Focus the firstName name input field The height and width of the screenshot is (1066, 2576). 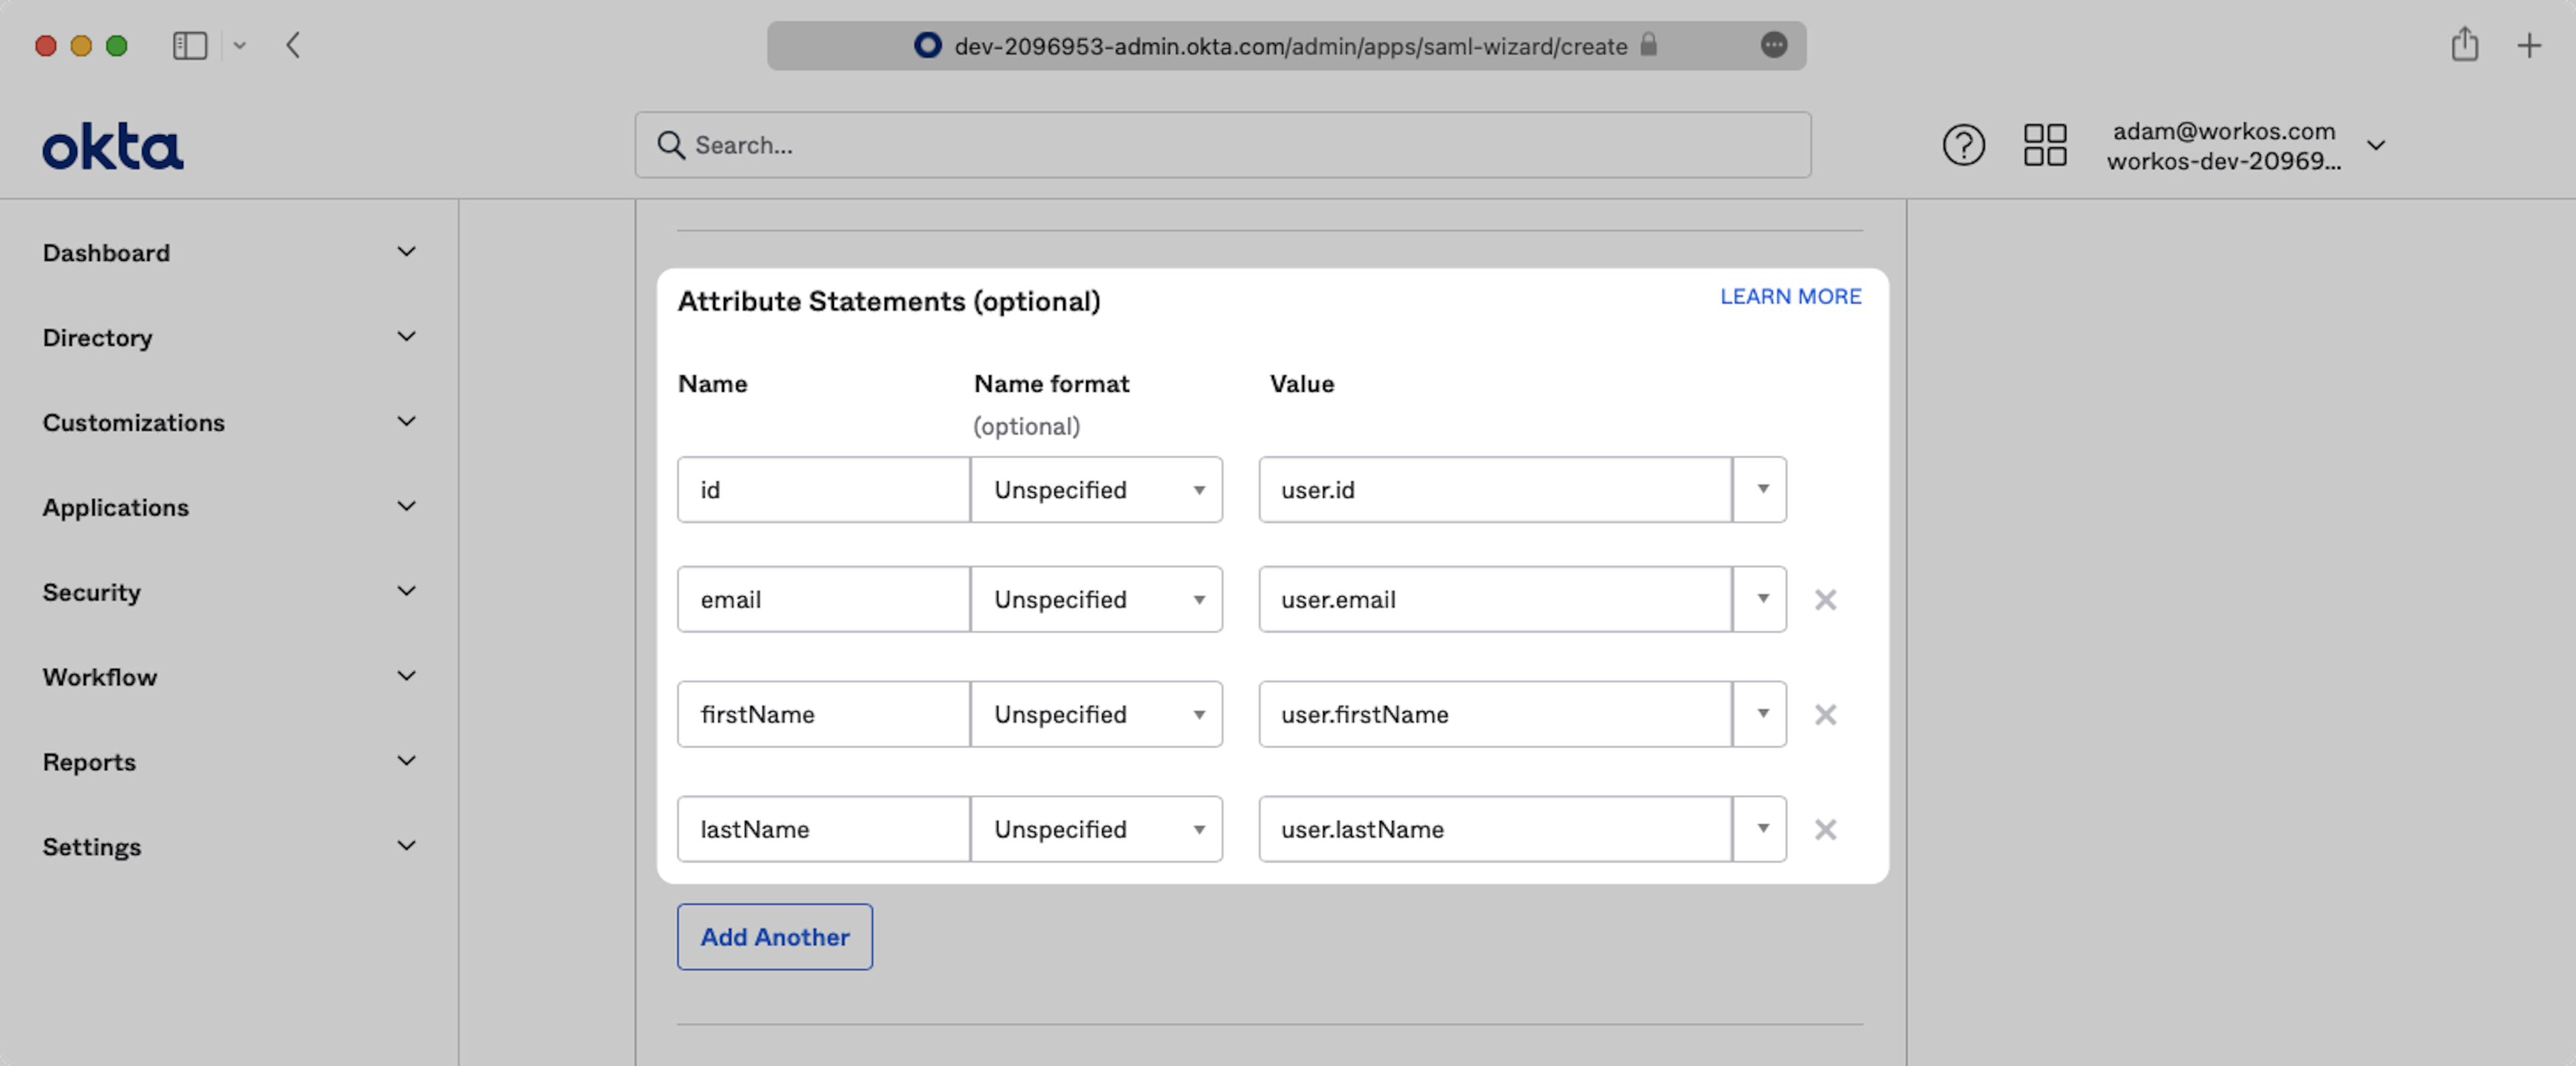[823, 715]
